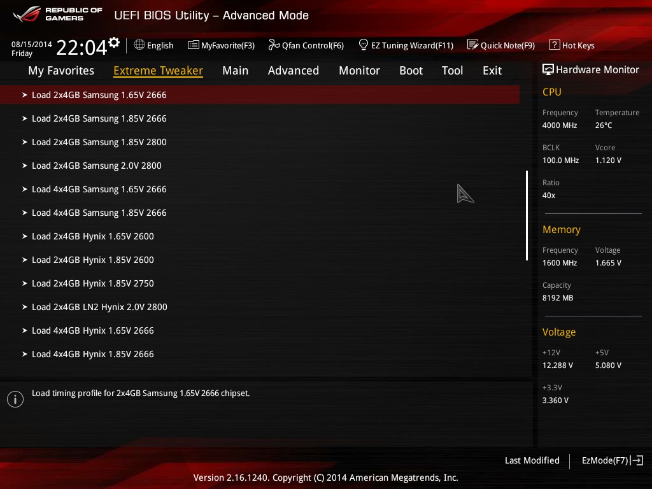Click the 08/15/2014 date

(32, 44)
